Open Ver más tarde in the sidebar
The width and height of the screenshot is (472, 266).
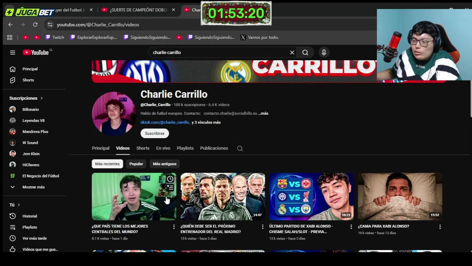tap(34, 238)
